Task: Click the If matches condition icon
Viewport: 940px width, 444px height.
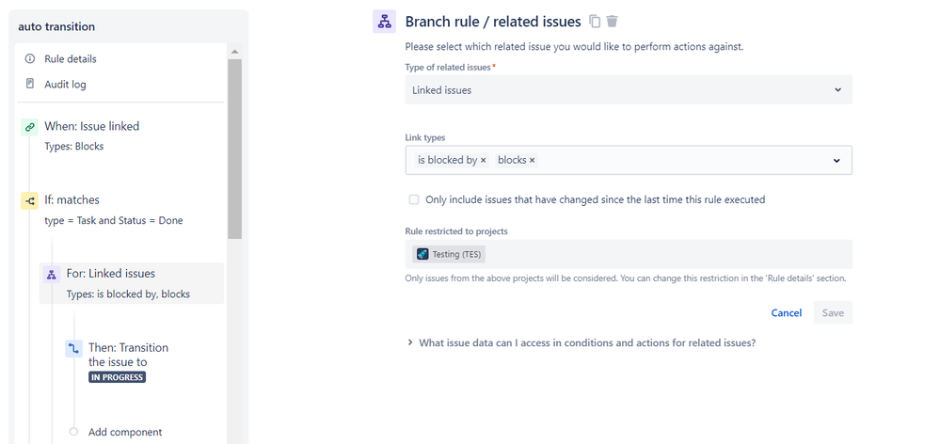Action: 29,201
